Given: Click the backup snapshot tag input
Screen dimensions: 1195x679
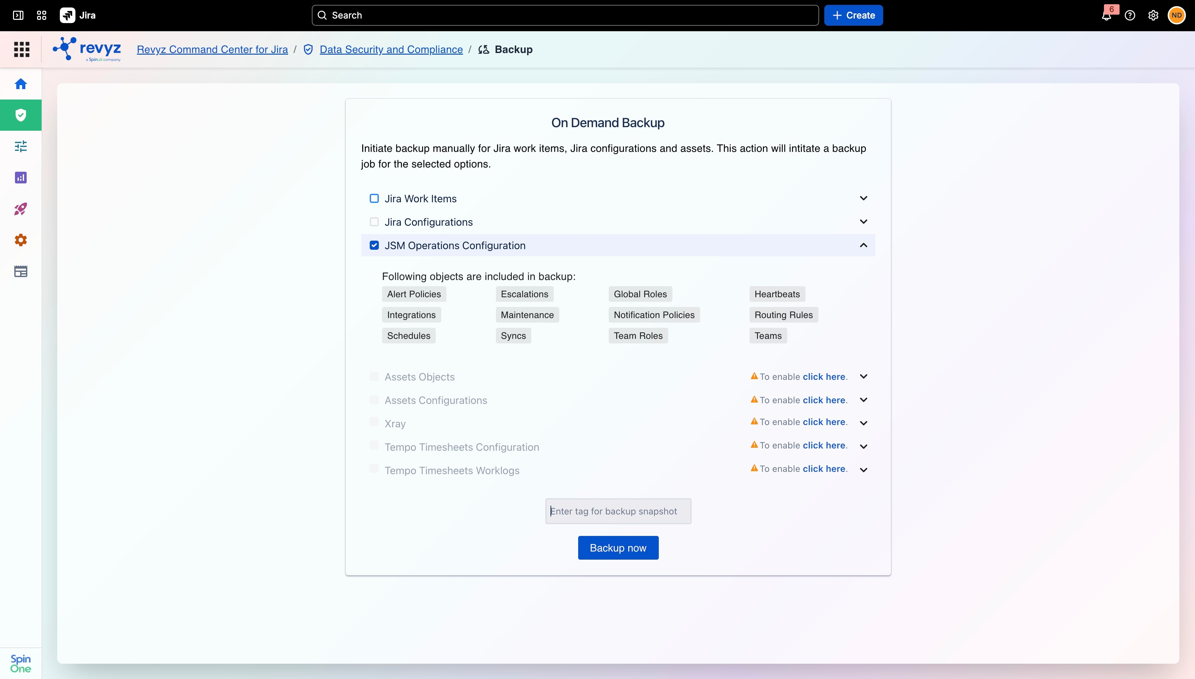Looking at the screenshot, I should point(618,511).
